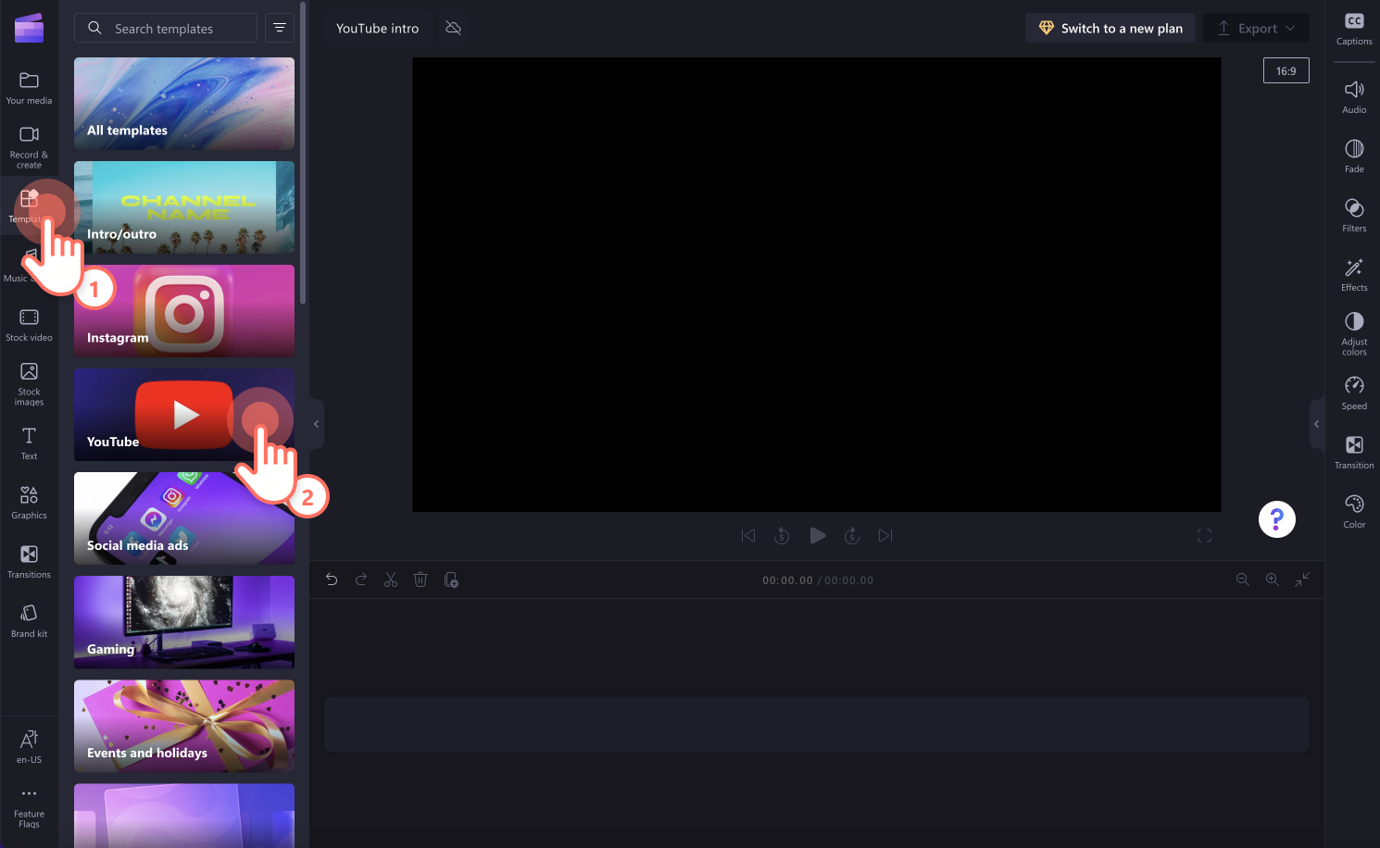
Task: Redo the last action
Action: click(361, 580)
